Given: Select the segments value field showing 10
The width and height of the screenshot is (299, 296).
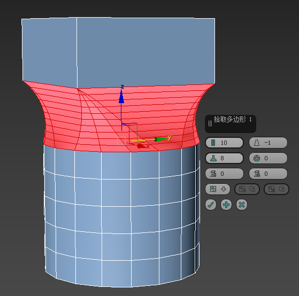Looking at the screenshot, I should click(224, 143).
